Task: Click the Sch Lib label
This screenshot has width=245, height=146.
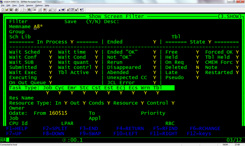Action: click(x=20, y=37)
